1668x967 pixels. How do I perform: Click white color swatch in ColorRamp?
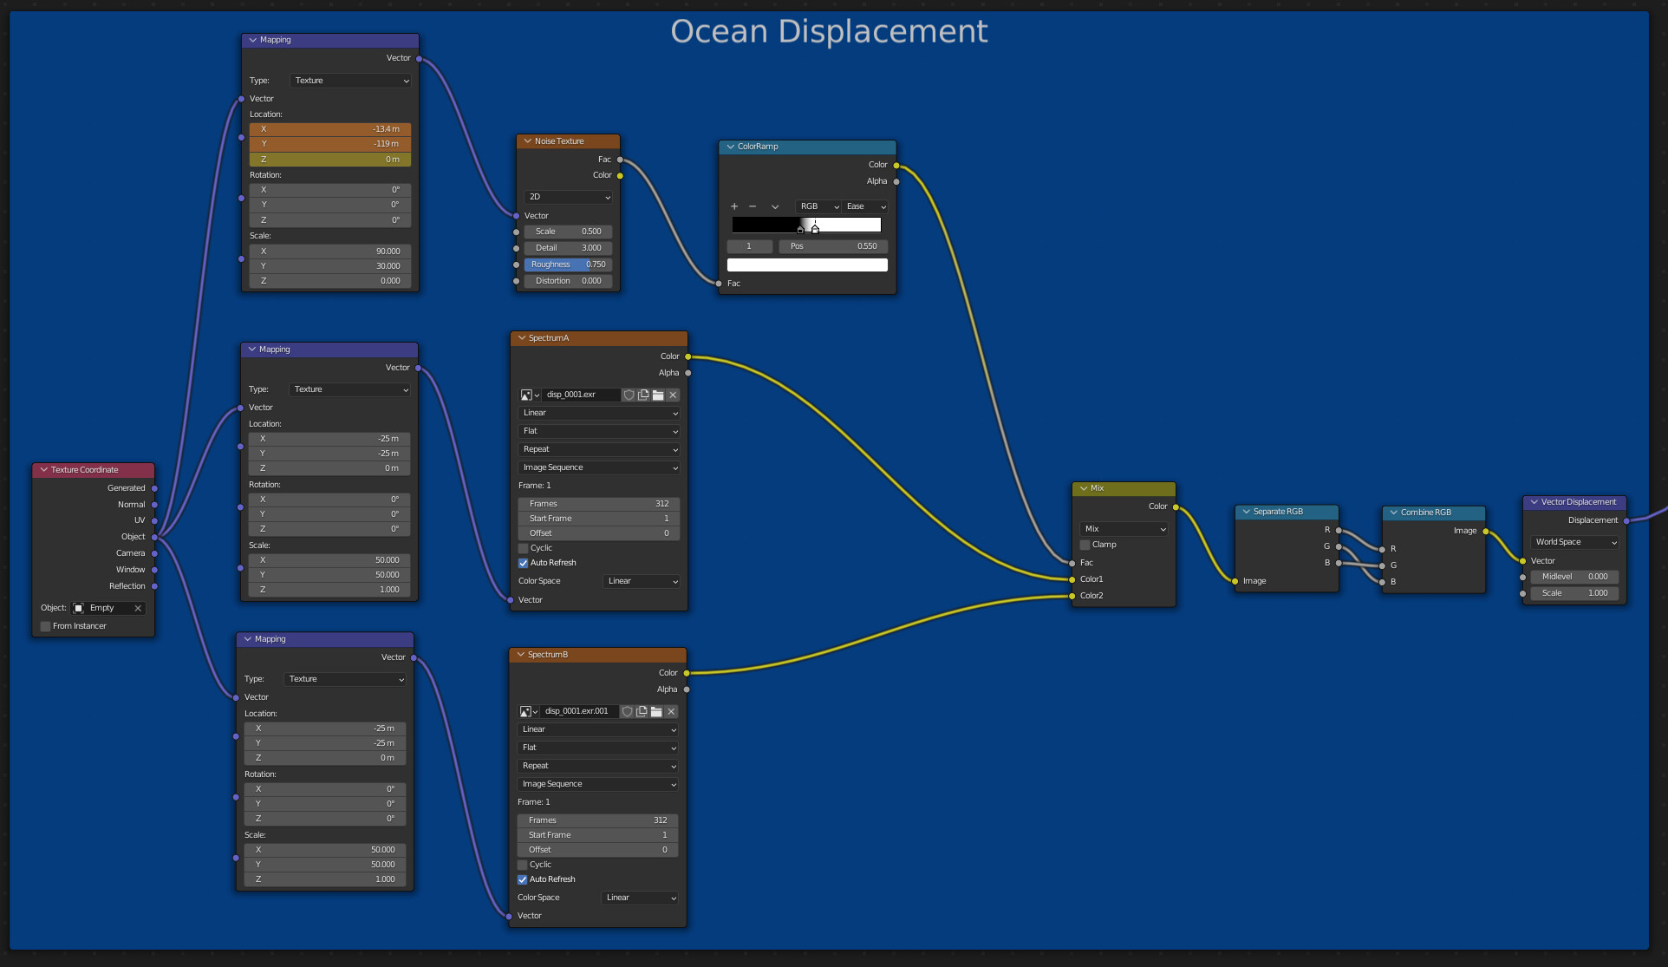coord(807,265)
